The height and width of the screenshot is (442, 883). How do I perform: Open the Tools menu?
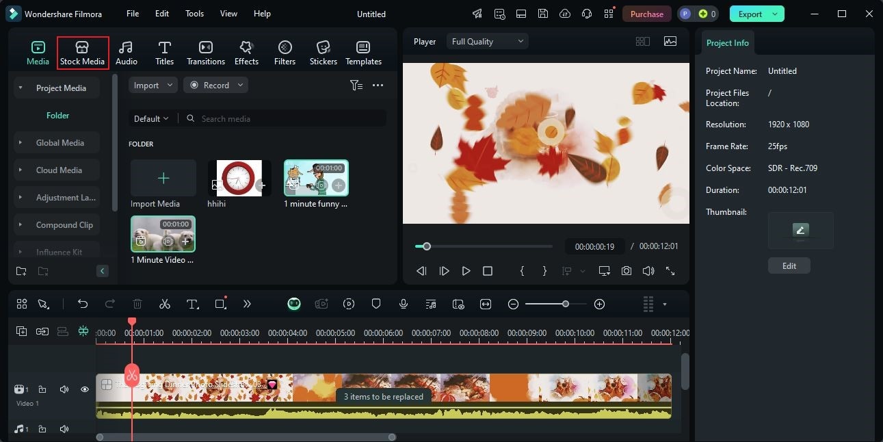(194, 14)
